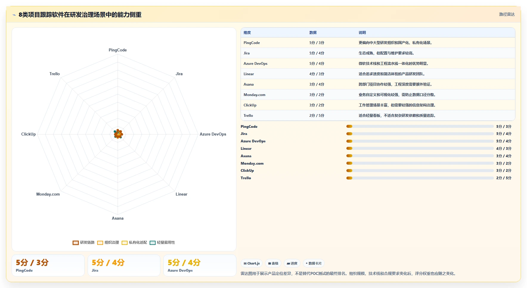Click the Asana progress bar
The height and width of the screenshot is (288, 527).
click(420, 156)
